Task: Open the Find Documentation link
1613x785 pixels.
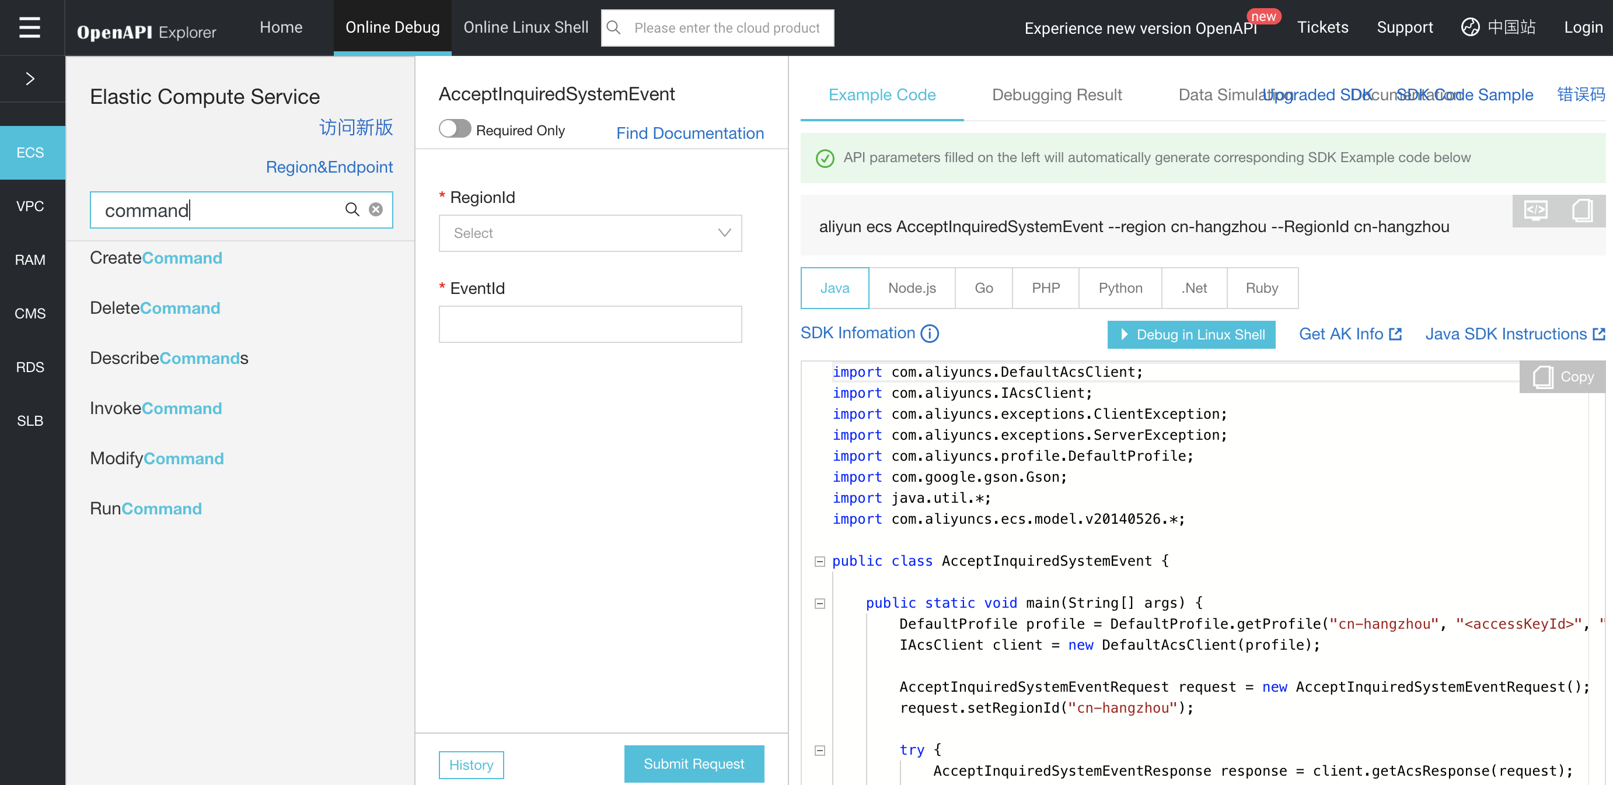Action: click(x=690, y=134)
